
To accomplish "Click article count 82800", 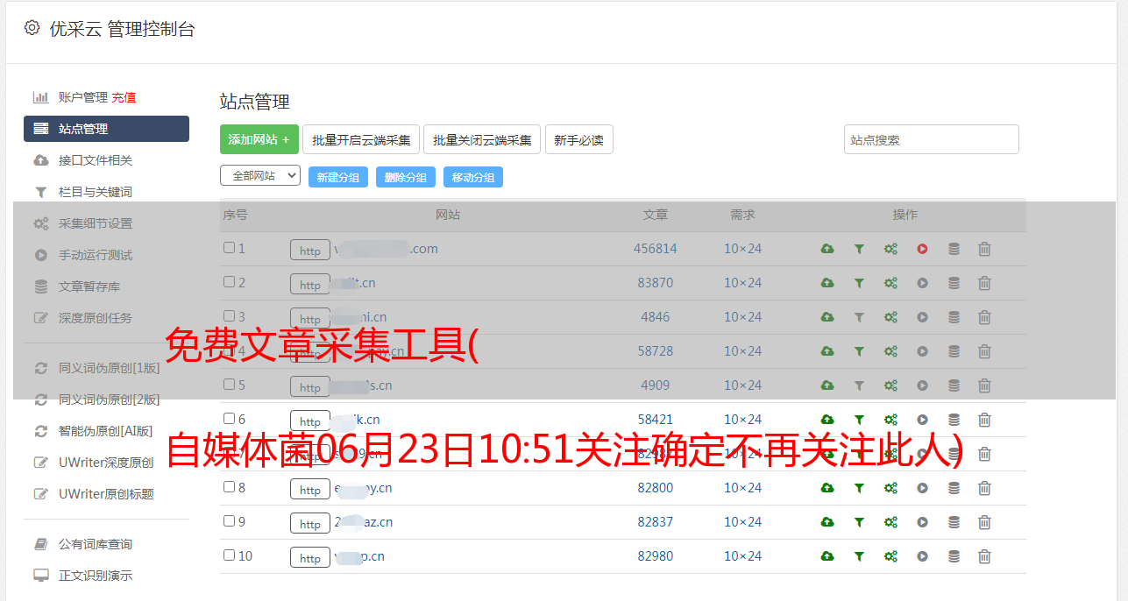I will pos(656,488).
